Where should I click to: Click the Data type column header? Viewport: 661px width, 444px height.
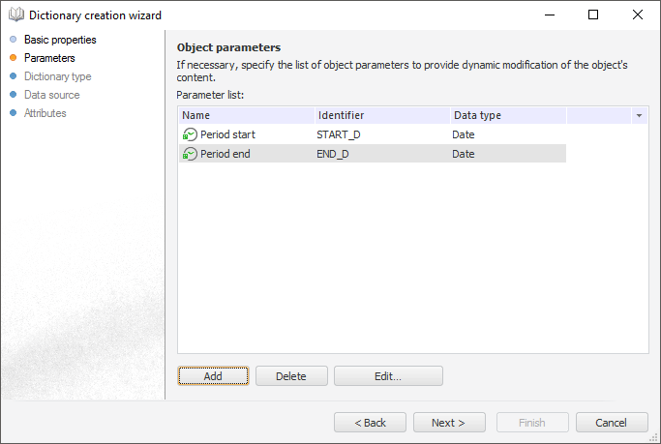(507, 115)
